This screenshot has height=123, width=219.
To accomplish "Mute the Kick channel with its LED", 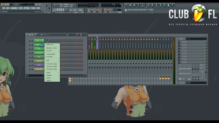I will pyautogui.click(x=27, y=41).
